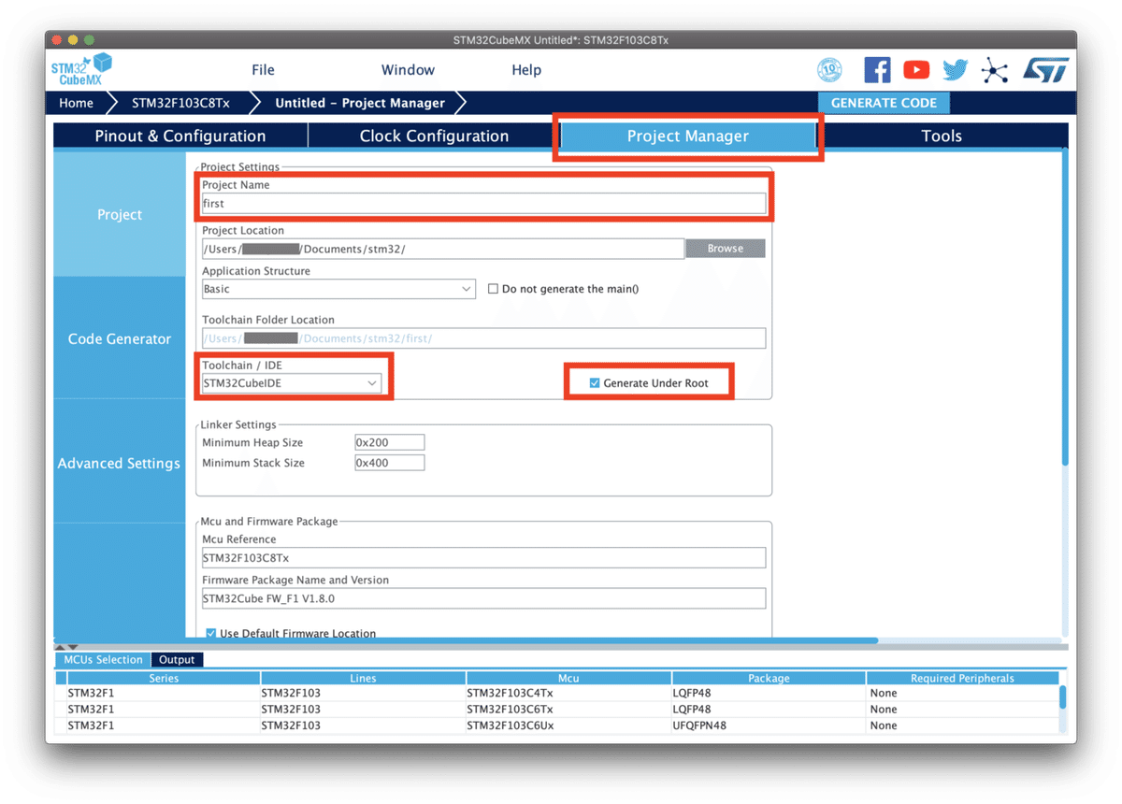1122x804 pixels.
Task: Switch to the Output tab
Action: (177, 659)
